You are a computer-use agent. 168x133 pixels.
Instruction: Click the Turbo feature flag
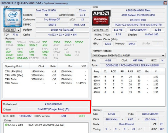click(x=68, y=55)
